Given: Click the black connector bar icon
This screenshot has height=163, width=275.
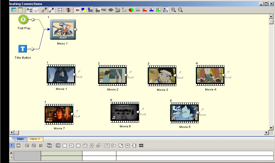Looking at the screenshot, I should pos(141,146).
